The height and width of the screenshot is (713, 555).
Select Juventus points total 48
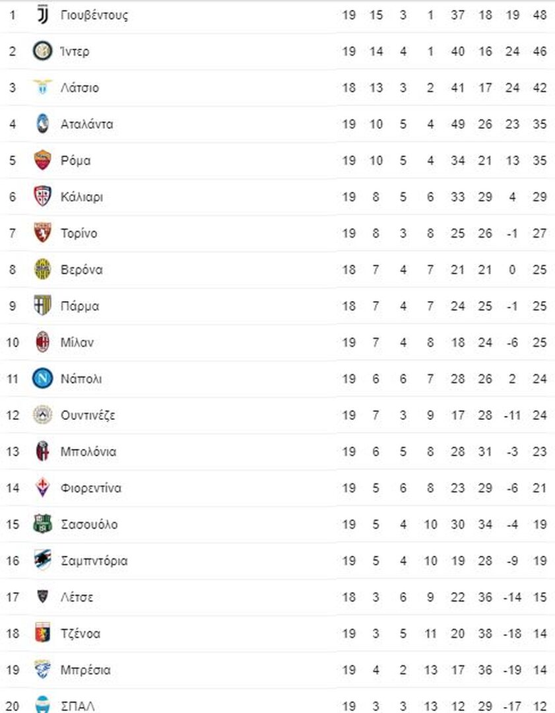(539, 15)
